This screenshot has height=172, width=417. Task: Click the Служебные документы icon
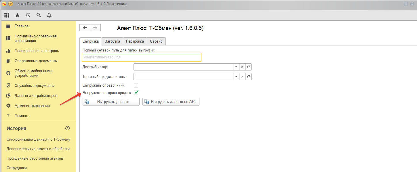click(8, 86)
